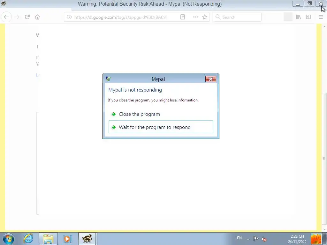Bookmark this page with the star

click(x=205, y=17)
